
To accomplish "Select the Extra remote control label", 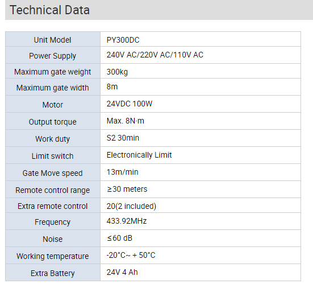I will 52,206.
